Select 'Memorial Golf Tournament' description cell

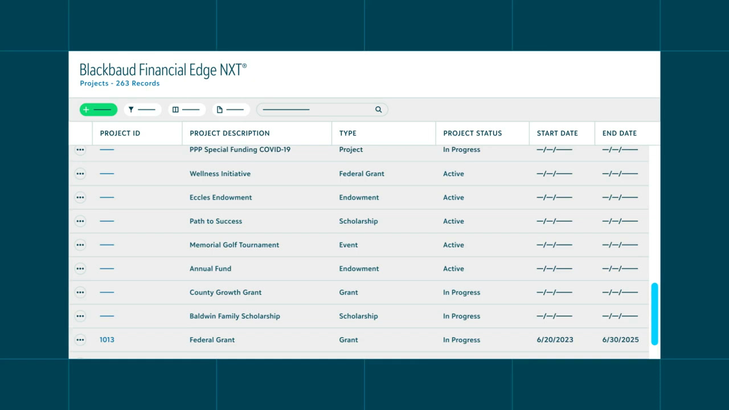(x=234, y=245)
